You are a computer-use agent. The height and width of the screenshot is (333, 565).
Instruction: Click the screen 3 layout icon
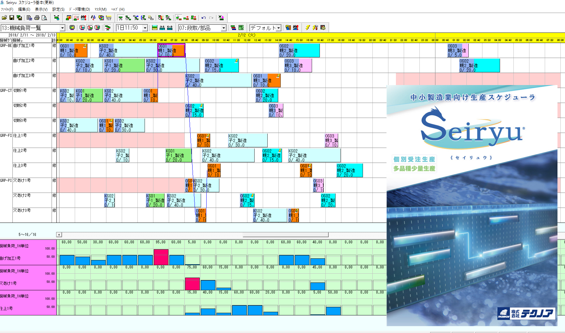coord(97,28)
